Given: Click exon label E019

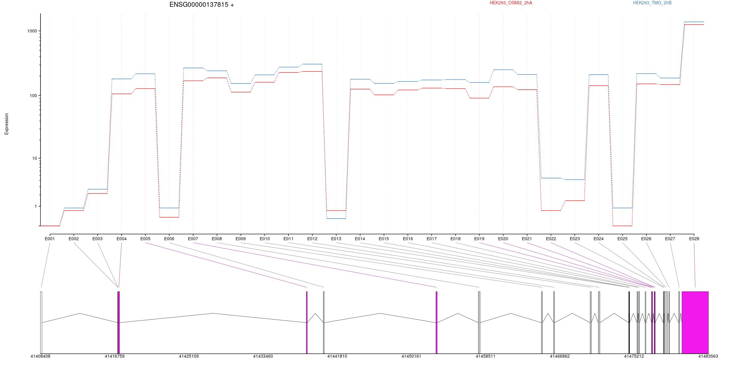Looking at the screenshot, I should tap(479, 239).
